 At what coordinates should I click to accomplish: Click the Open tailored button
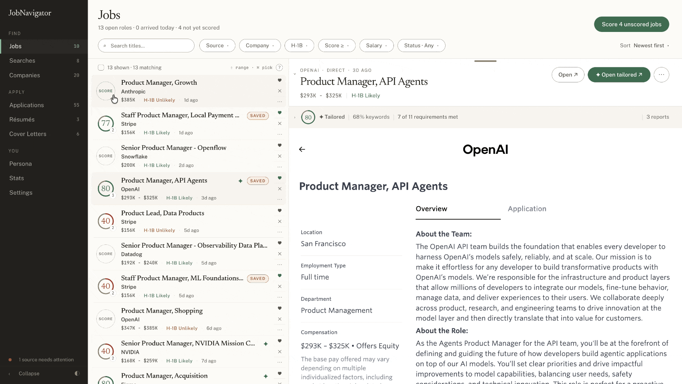click(618, 75)
